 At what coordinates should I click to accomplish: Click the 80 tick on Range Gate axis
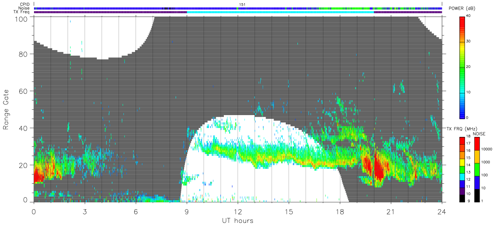pyautogui.click(x=23, y=54)
